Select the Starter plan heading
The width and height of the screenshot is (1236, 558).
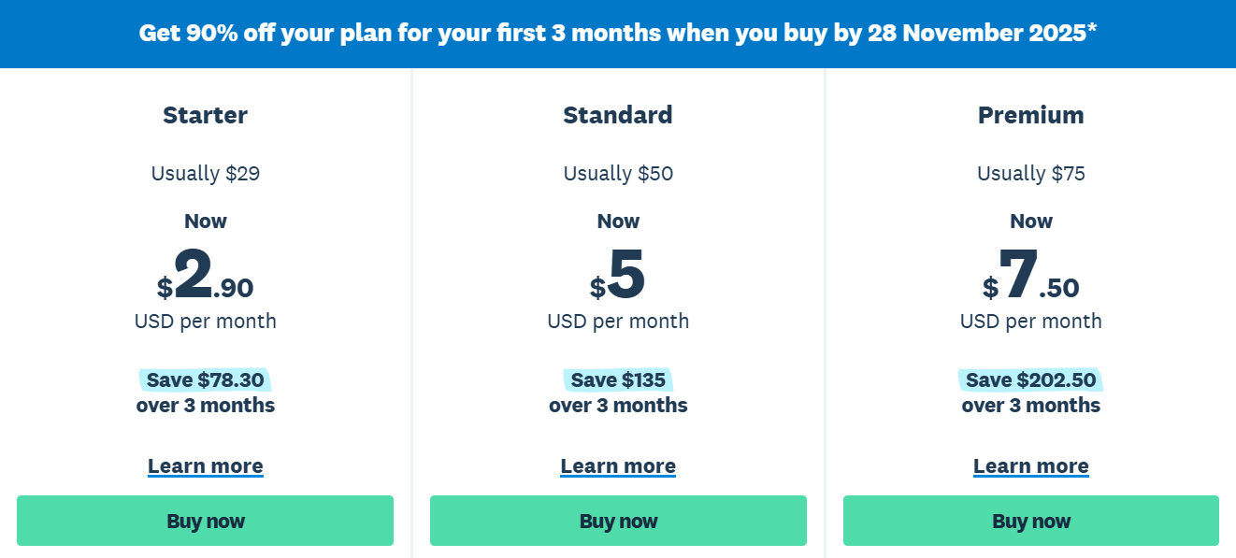(x=205, y=115)
